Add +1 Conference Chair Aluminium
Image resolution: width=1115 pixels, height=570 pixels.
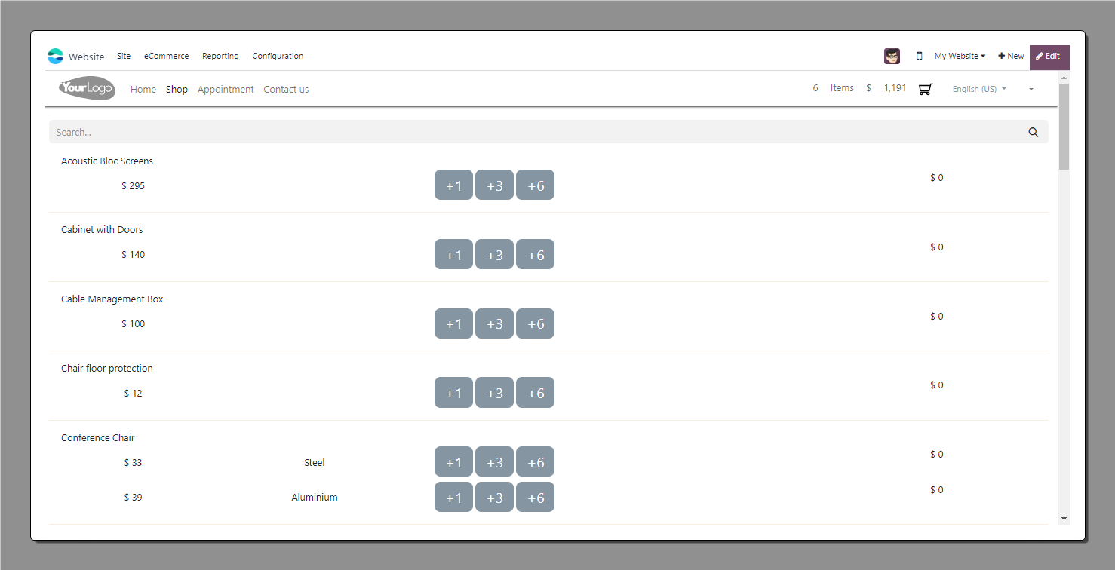click(x=453, y=497)
